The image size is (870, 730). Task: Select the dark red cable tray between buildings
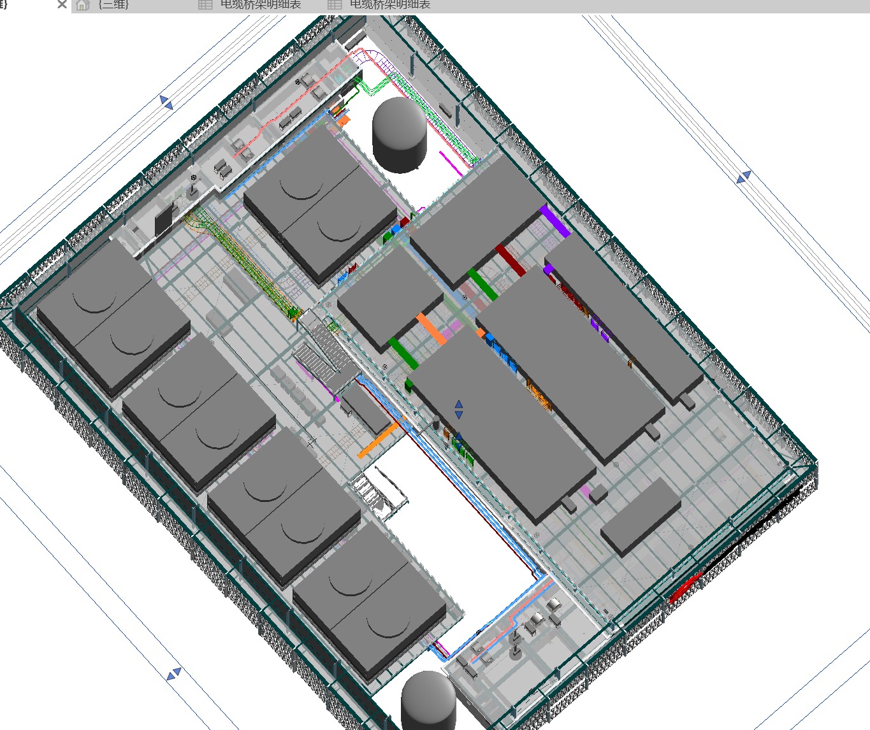tap(511, 261)
